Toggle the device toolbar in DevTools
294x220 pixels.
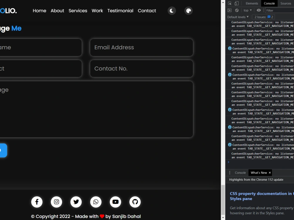tap(237, 3)
